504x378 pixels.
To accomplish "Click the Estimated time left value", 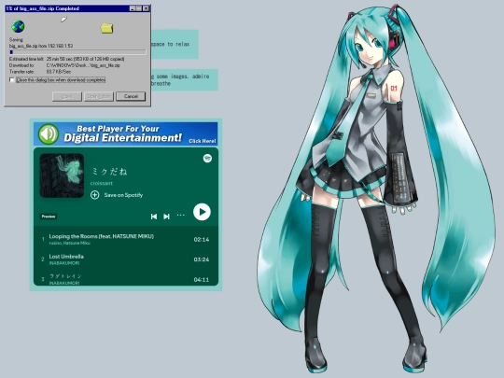I will [85, 59].
